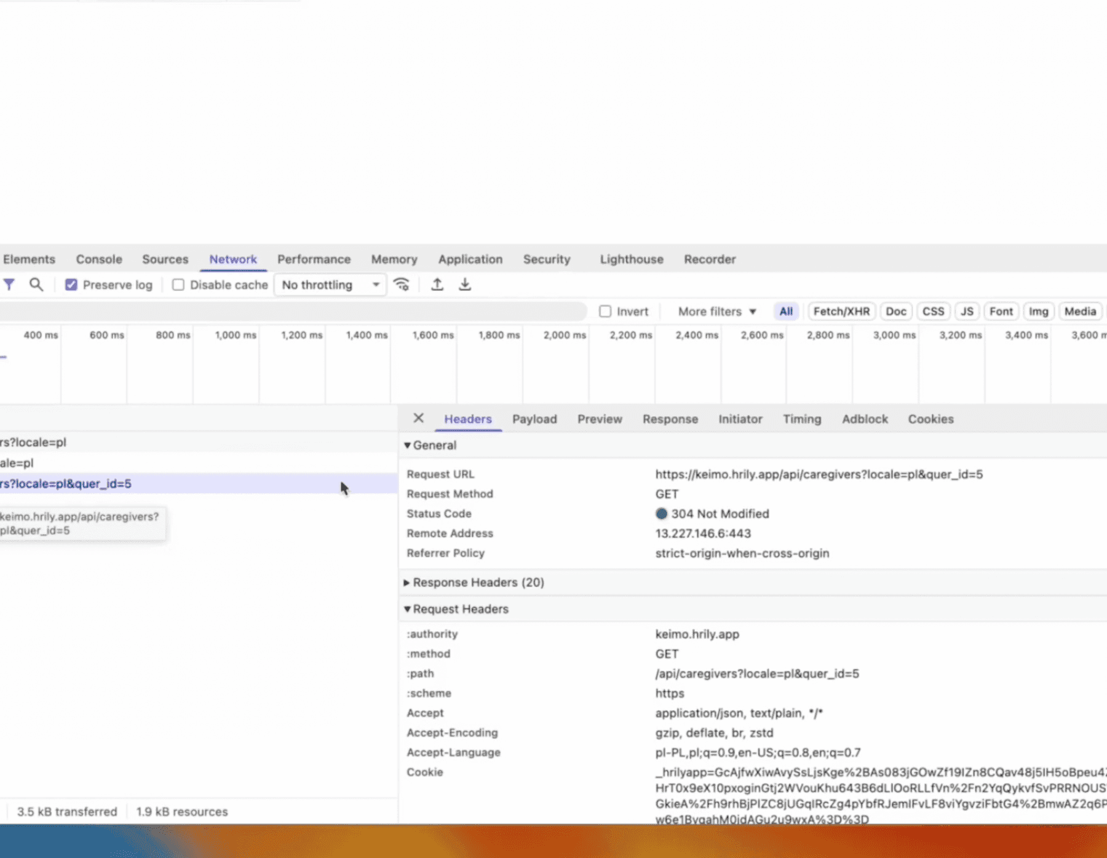Select the rs?locale=pl&quer_id=5 request row
The width and height of the screenshot is (1107, 858).
(198, 484)
